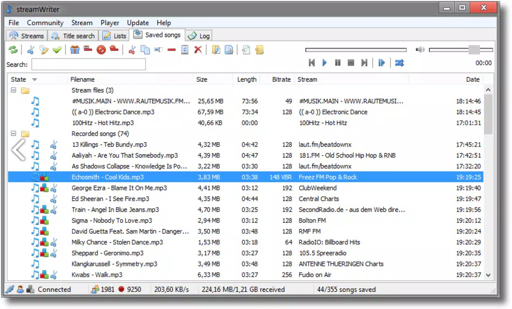Open the Update menu
Image resolution: width=512 pixels, height=309 pixels.
click(138, 23)
